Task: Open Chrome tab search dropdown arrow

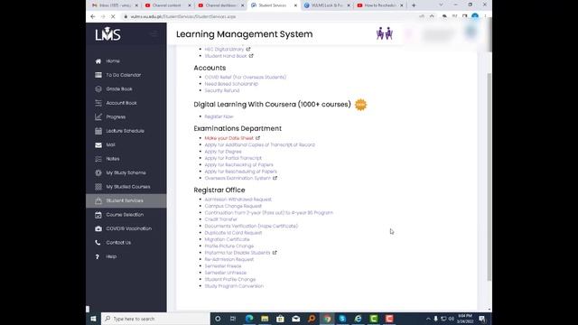Action: pyautogui.click(x=441, y=5)
